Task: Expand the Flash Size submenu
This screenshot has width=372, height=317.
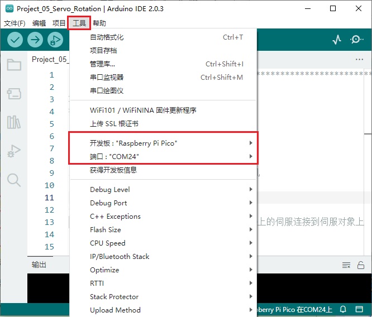Action: pos(164,230)
